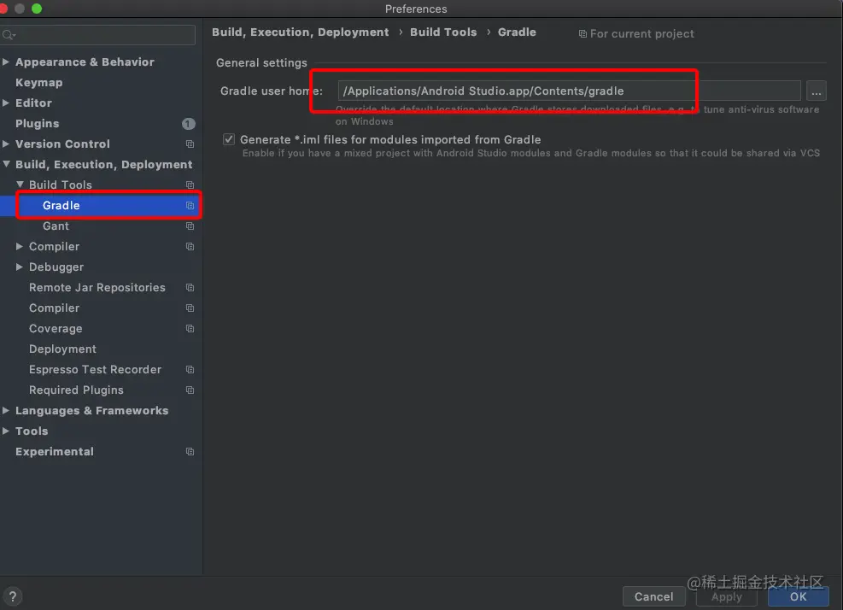
Task: Select the Gant settings item
Action: [x=56, y=226]
